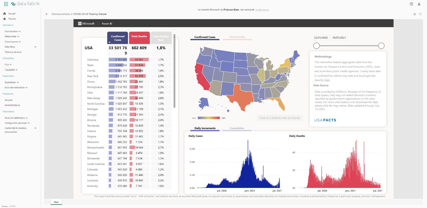Expand the Flux menu
Image resolution: width=427 pixels, height=208 pixels.
(8, 64)
